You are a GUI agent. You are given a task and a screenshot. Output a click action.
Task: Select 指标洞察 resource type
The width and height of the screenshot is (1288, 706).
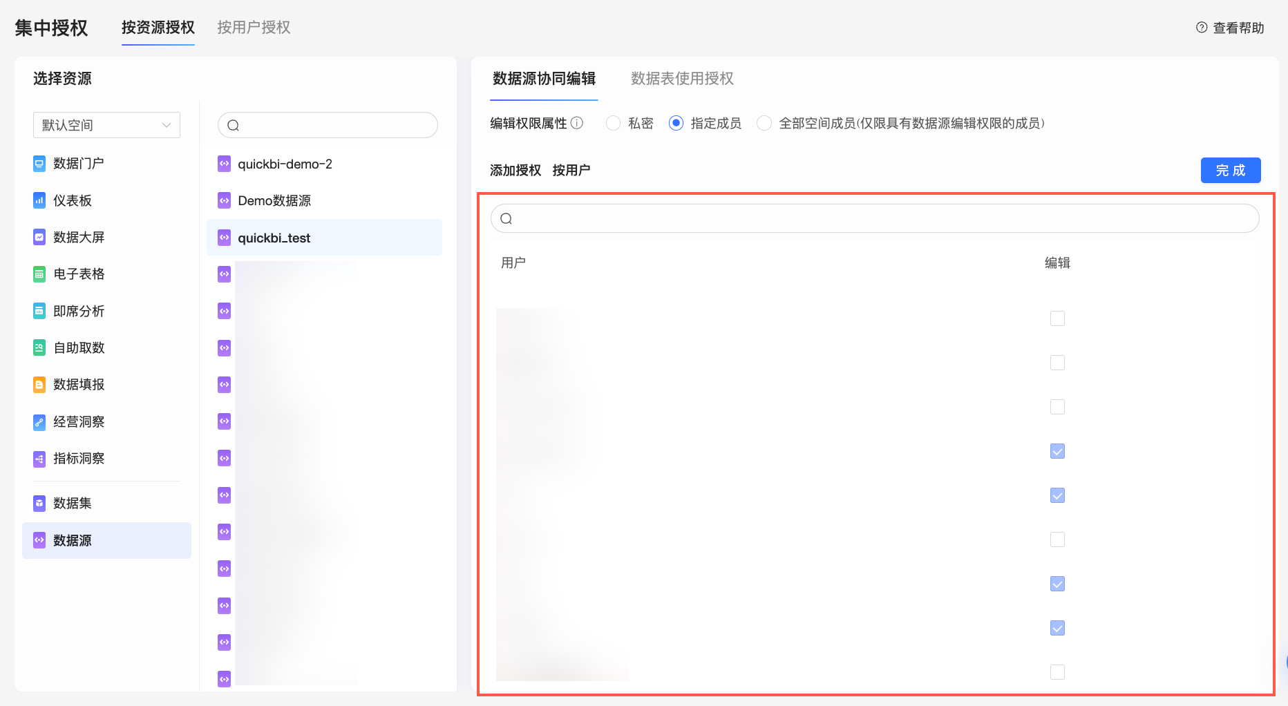point(106,458)
